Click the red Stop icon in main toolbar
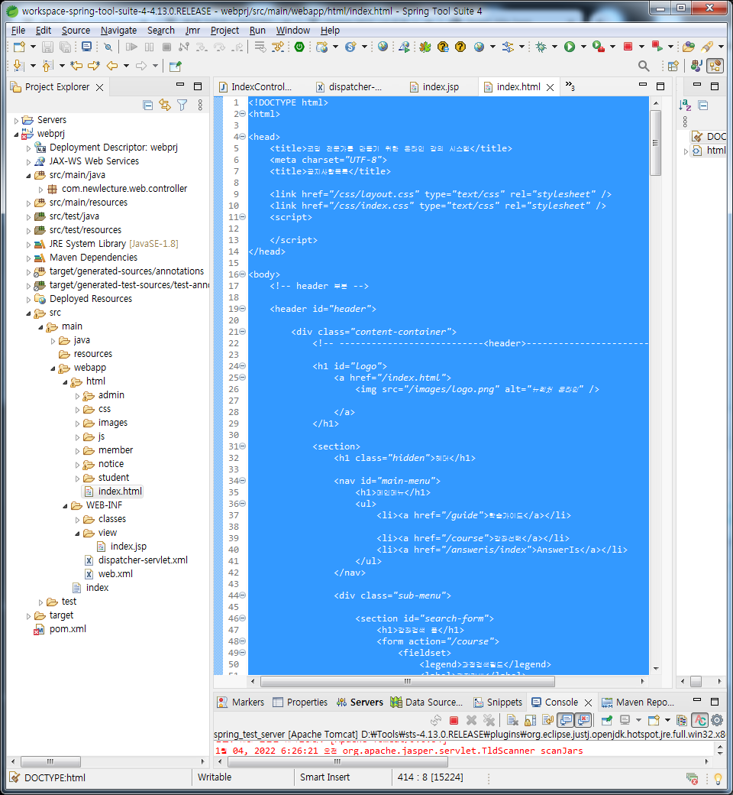The height and width of the screenshot is (795, 733). click(628, 47)
